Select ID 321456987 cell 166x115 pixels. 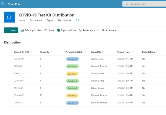[19, 95]
